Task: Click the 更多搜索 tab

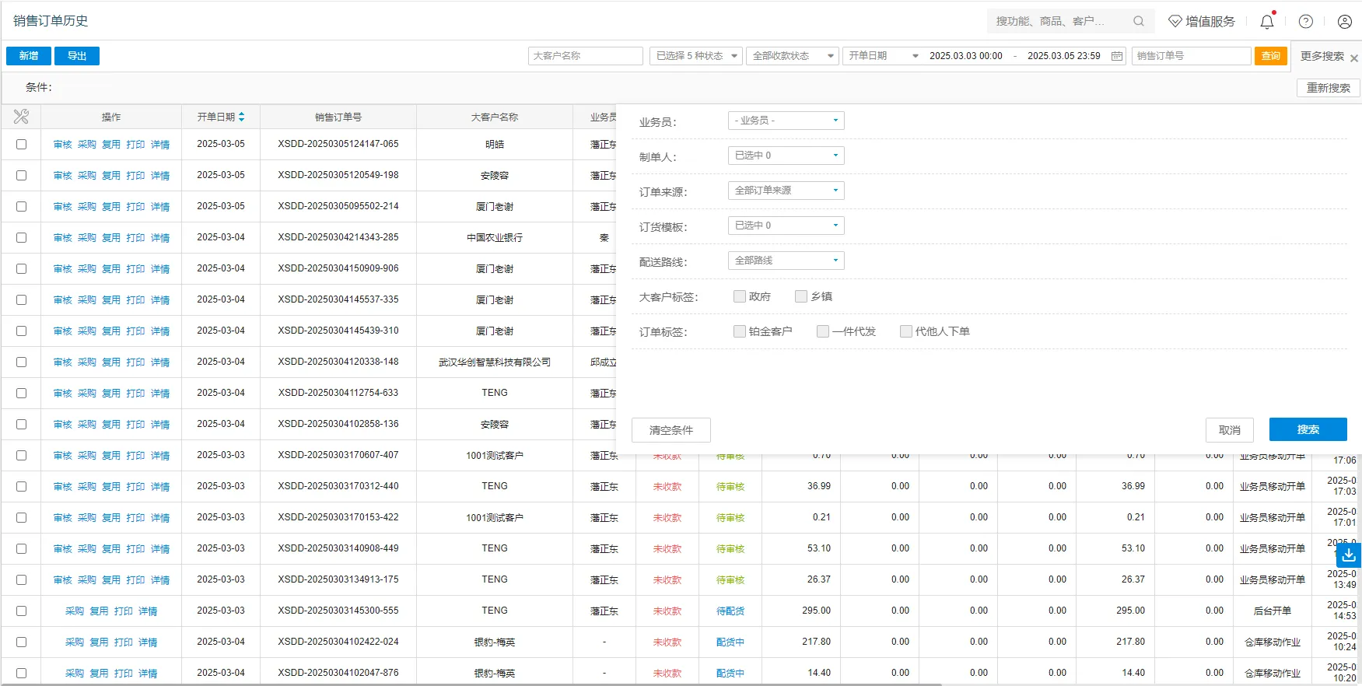Action: [x=1322, y=56]
